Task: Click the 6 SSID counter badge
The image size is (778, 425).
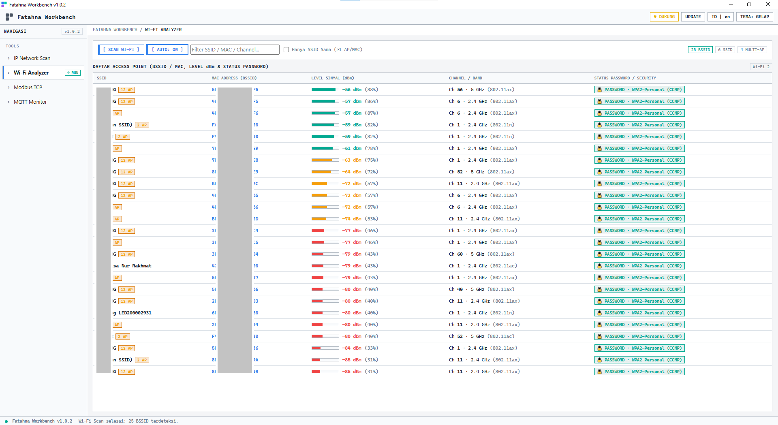Action: [725, 50]
